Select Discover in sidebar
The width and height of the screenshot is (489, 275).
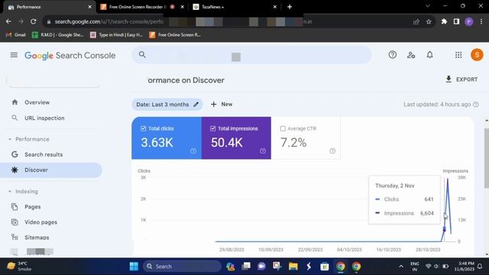point(51,170)
